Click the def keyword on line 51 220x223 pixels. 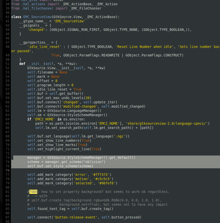pyautogui.click(x=22, y=64)
